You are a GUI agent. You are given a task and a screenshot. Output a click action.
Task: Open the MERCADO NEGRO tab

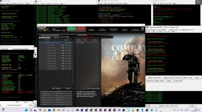(x=113, y=30)
